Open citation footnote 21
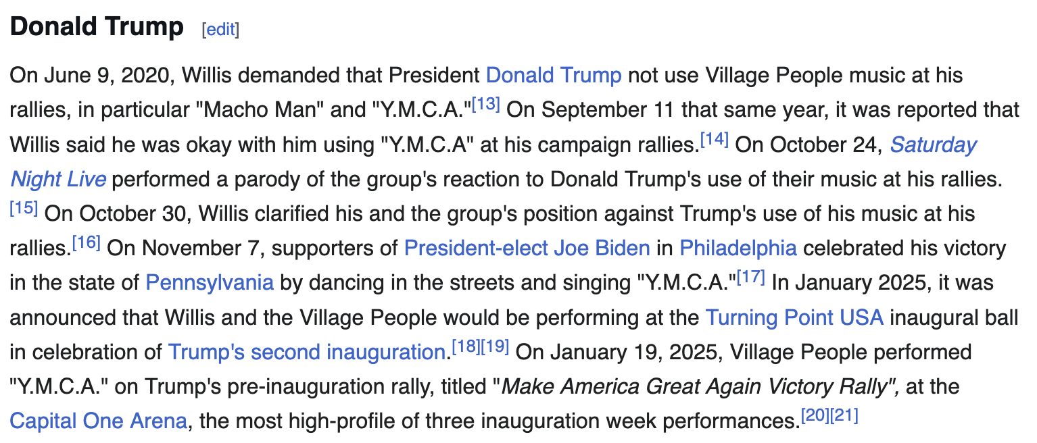Image resolution: width=1037 pixels, height=443 pixels. tap(844, 417)
